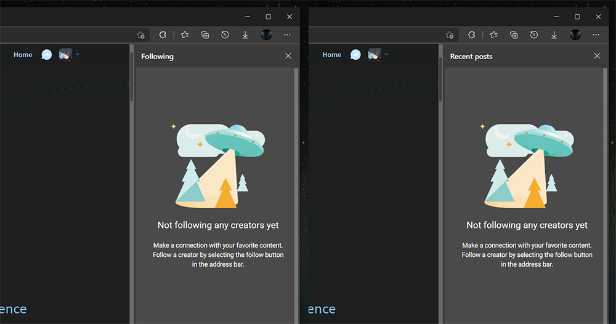Image resolution: width=616 pixels, height=324 pixels.
Task: Click page scrollbar thumb in left window
Action: tap(131, 76)
